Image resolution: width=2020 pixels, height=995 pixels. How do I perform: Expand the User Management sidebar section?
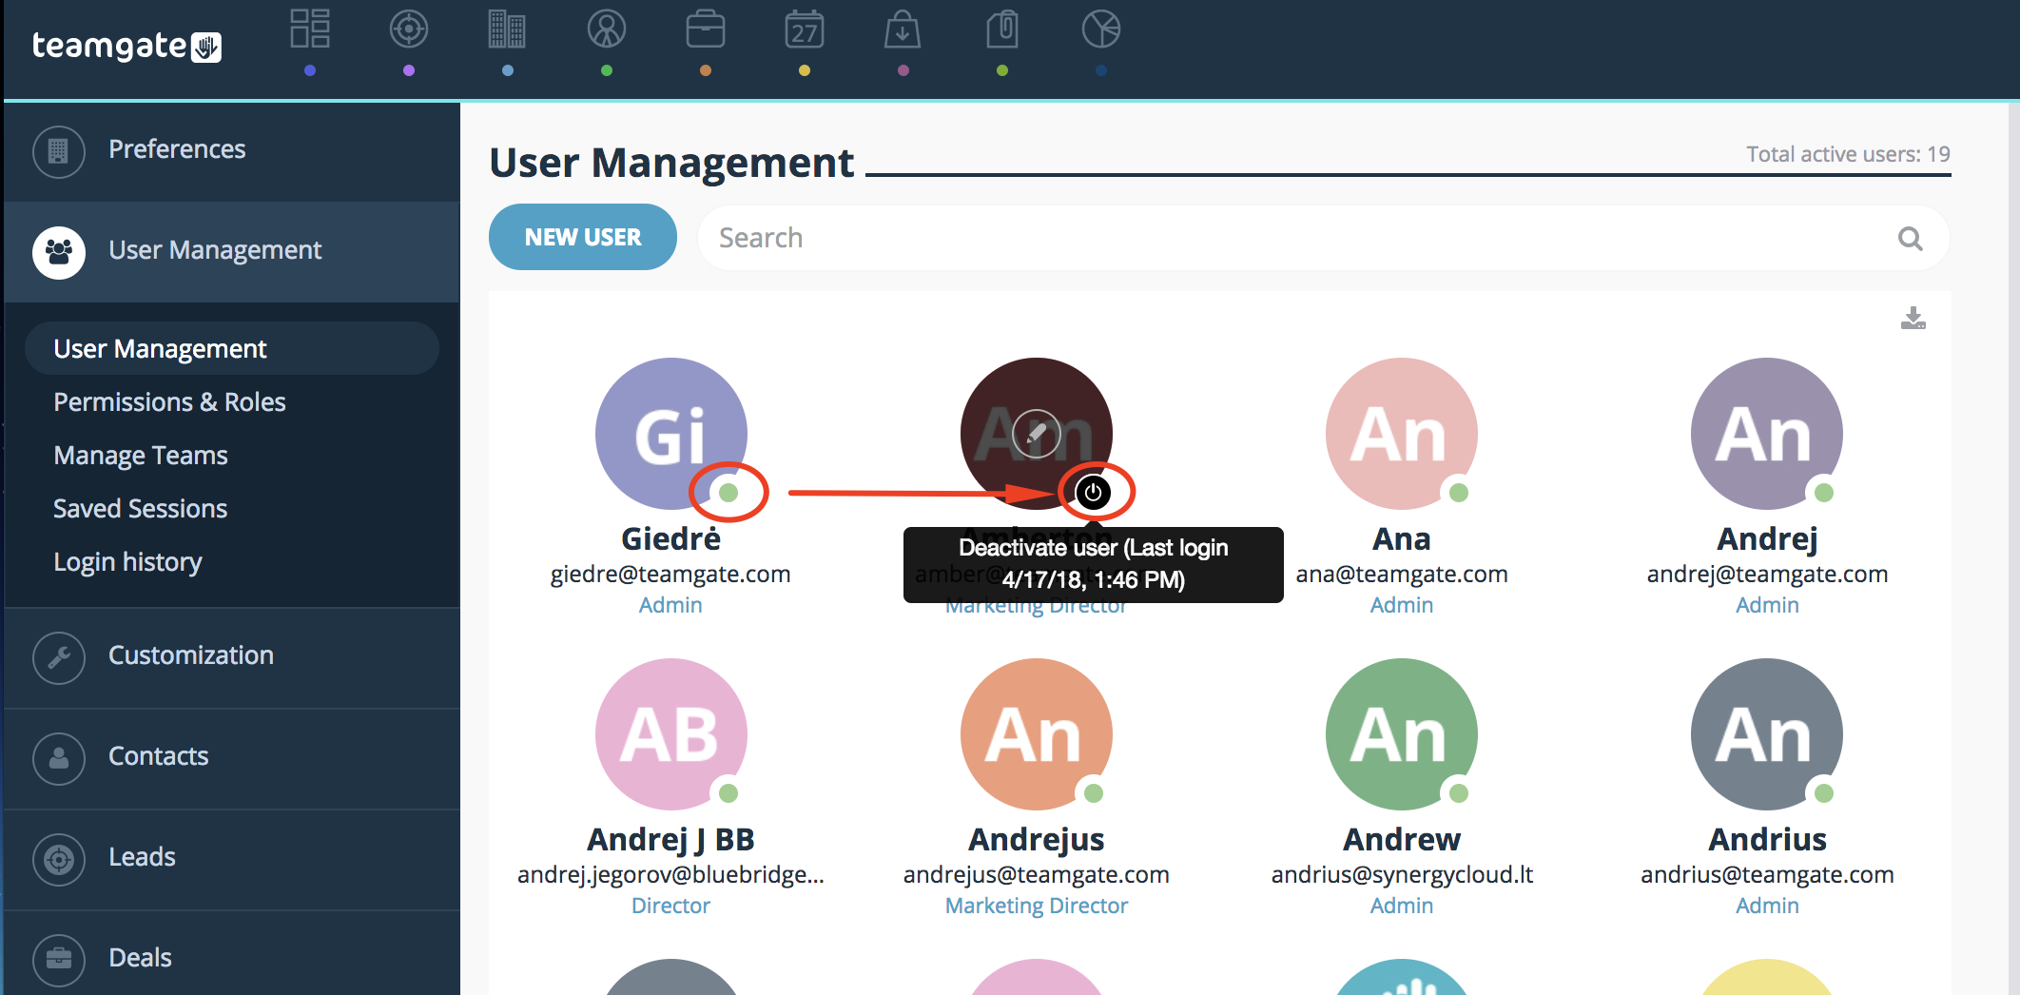232,251
